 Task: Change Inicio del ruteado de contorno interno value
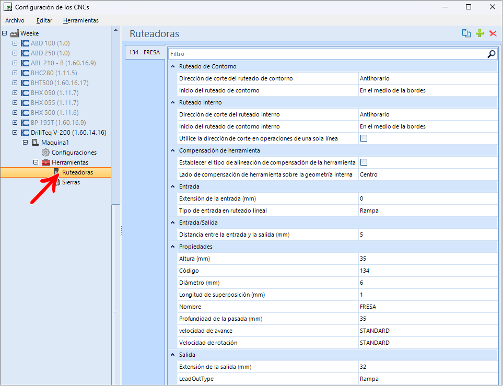tap(428, 126)
